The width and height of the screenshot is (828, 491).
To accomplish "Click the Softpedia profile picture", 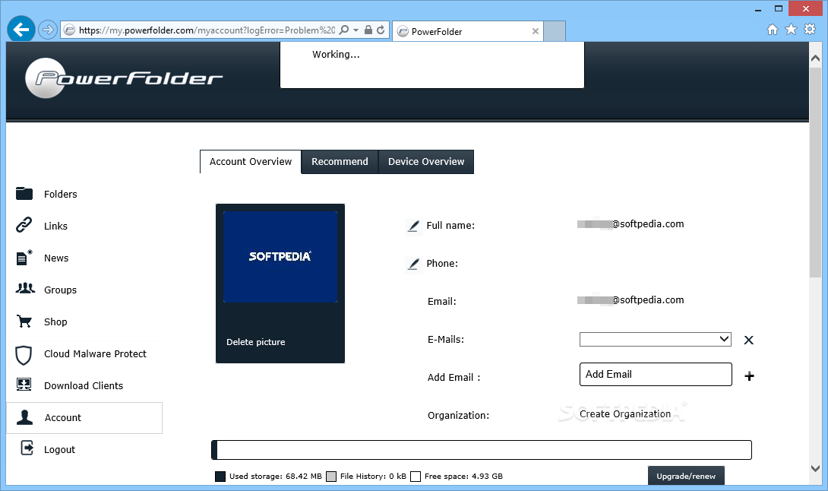I will coord(280,257).
